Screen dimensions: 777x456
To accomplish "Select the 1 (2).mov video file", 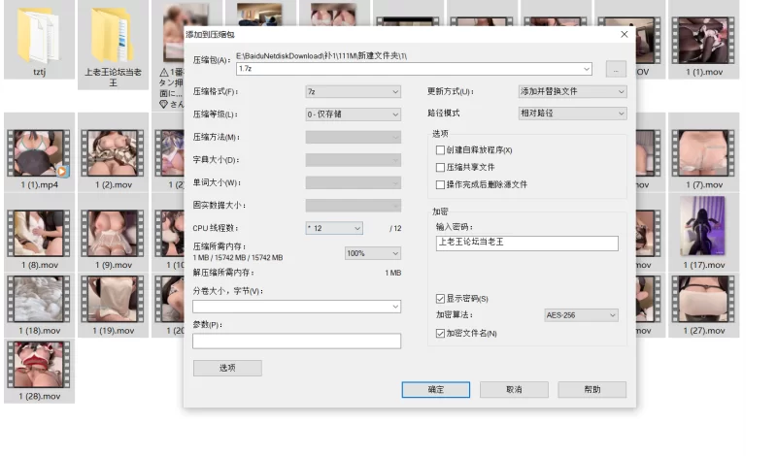I will coord(113,153).
